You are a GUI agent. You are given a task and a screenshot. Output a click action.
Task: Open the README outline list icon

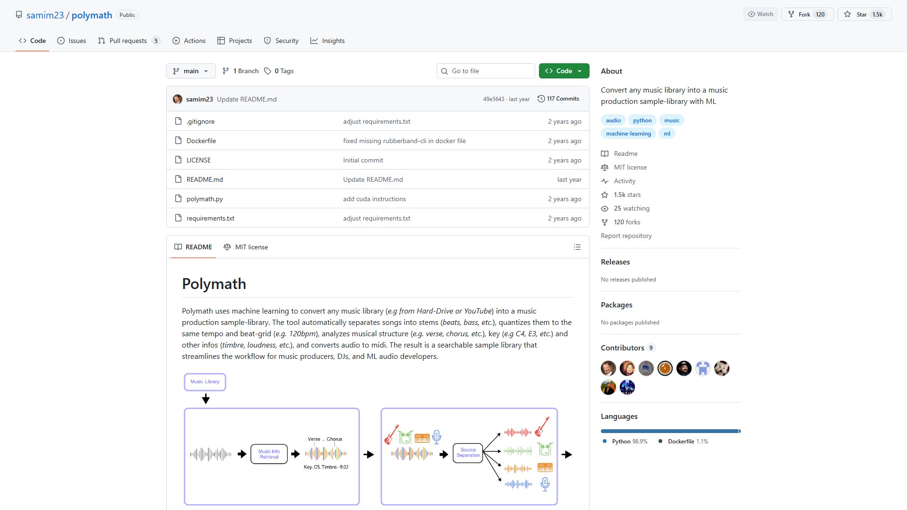577,247
